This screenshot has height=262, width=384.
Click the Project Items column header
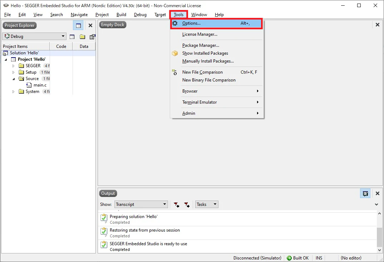(x=25, y=46)
